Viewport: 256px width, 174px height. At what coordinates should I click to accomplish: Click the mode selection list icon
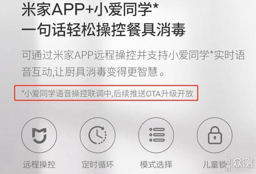pos(157,135)
